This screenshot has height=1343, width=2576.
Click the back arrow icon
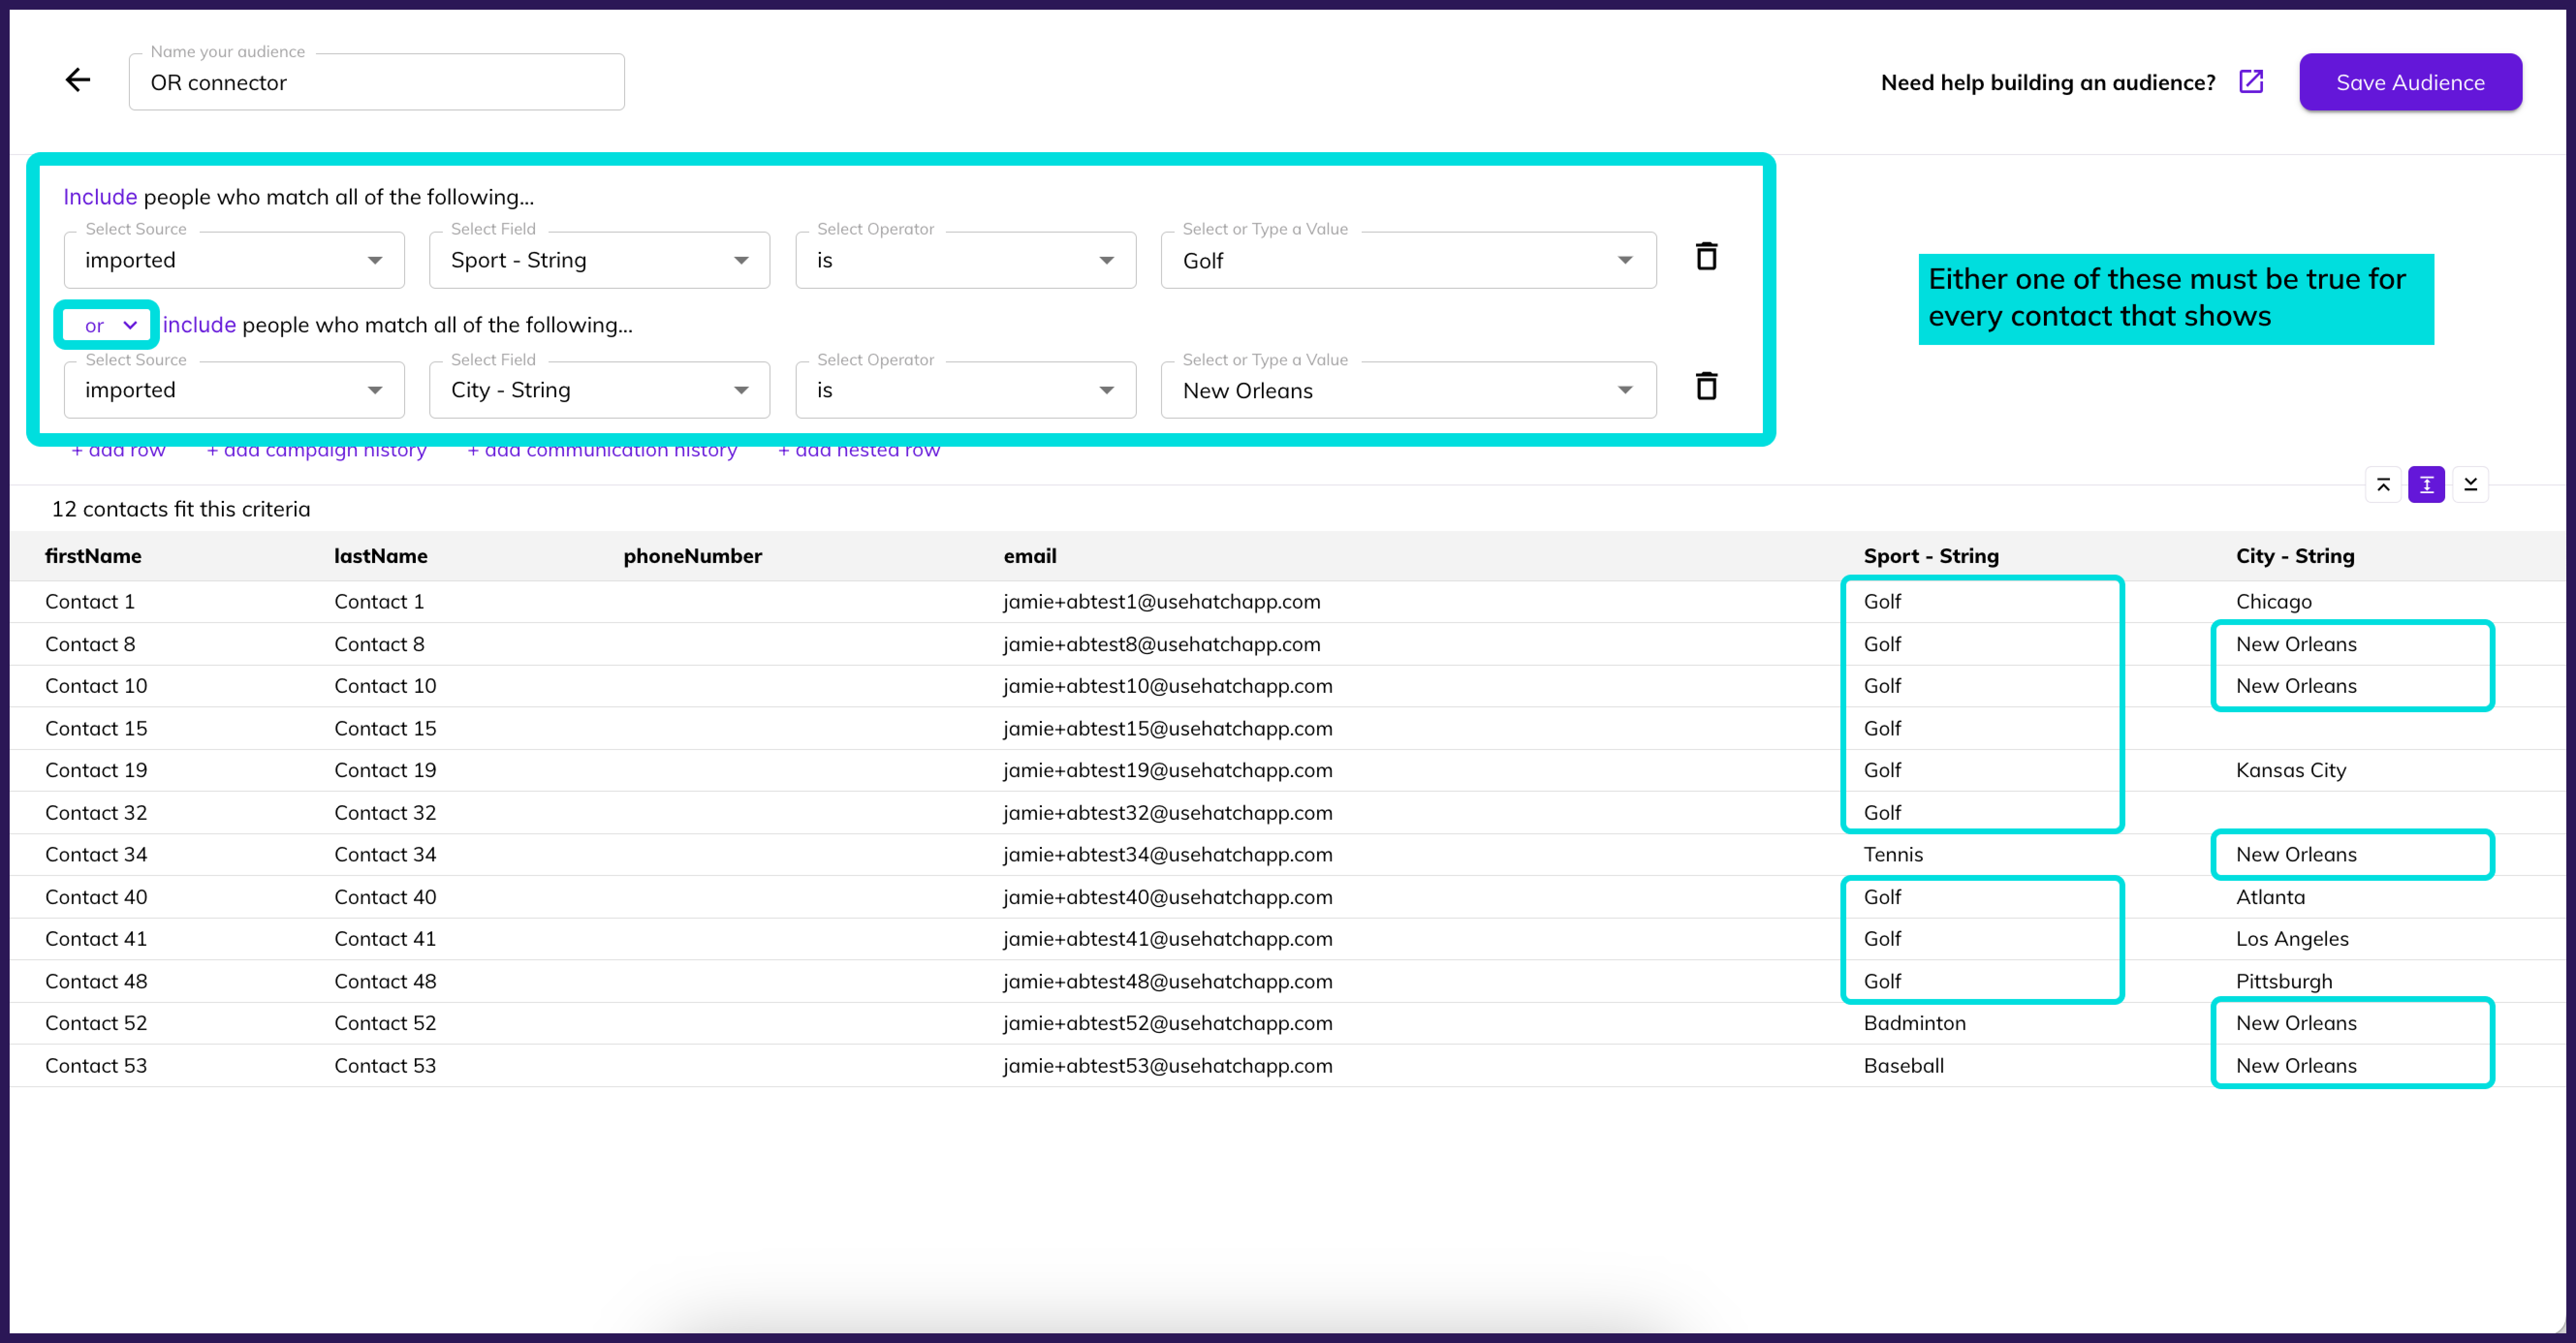pyautogui.click(x=78, y=81)
